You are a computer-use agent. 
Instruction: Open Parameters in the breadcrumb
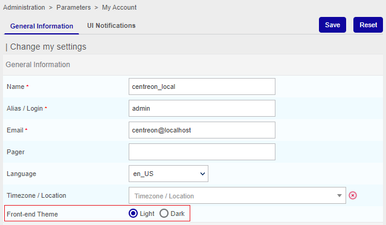pyautogui.click(x=74, y=7)
